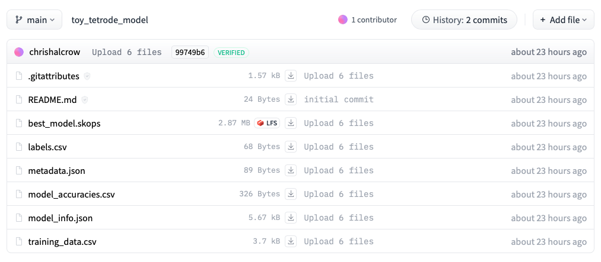Viewport: 601px width, 262px height.
Task: Download the model_accuracies.csv file
Action: coord(291,194)
